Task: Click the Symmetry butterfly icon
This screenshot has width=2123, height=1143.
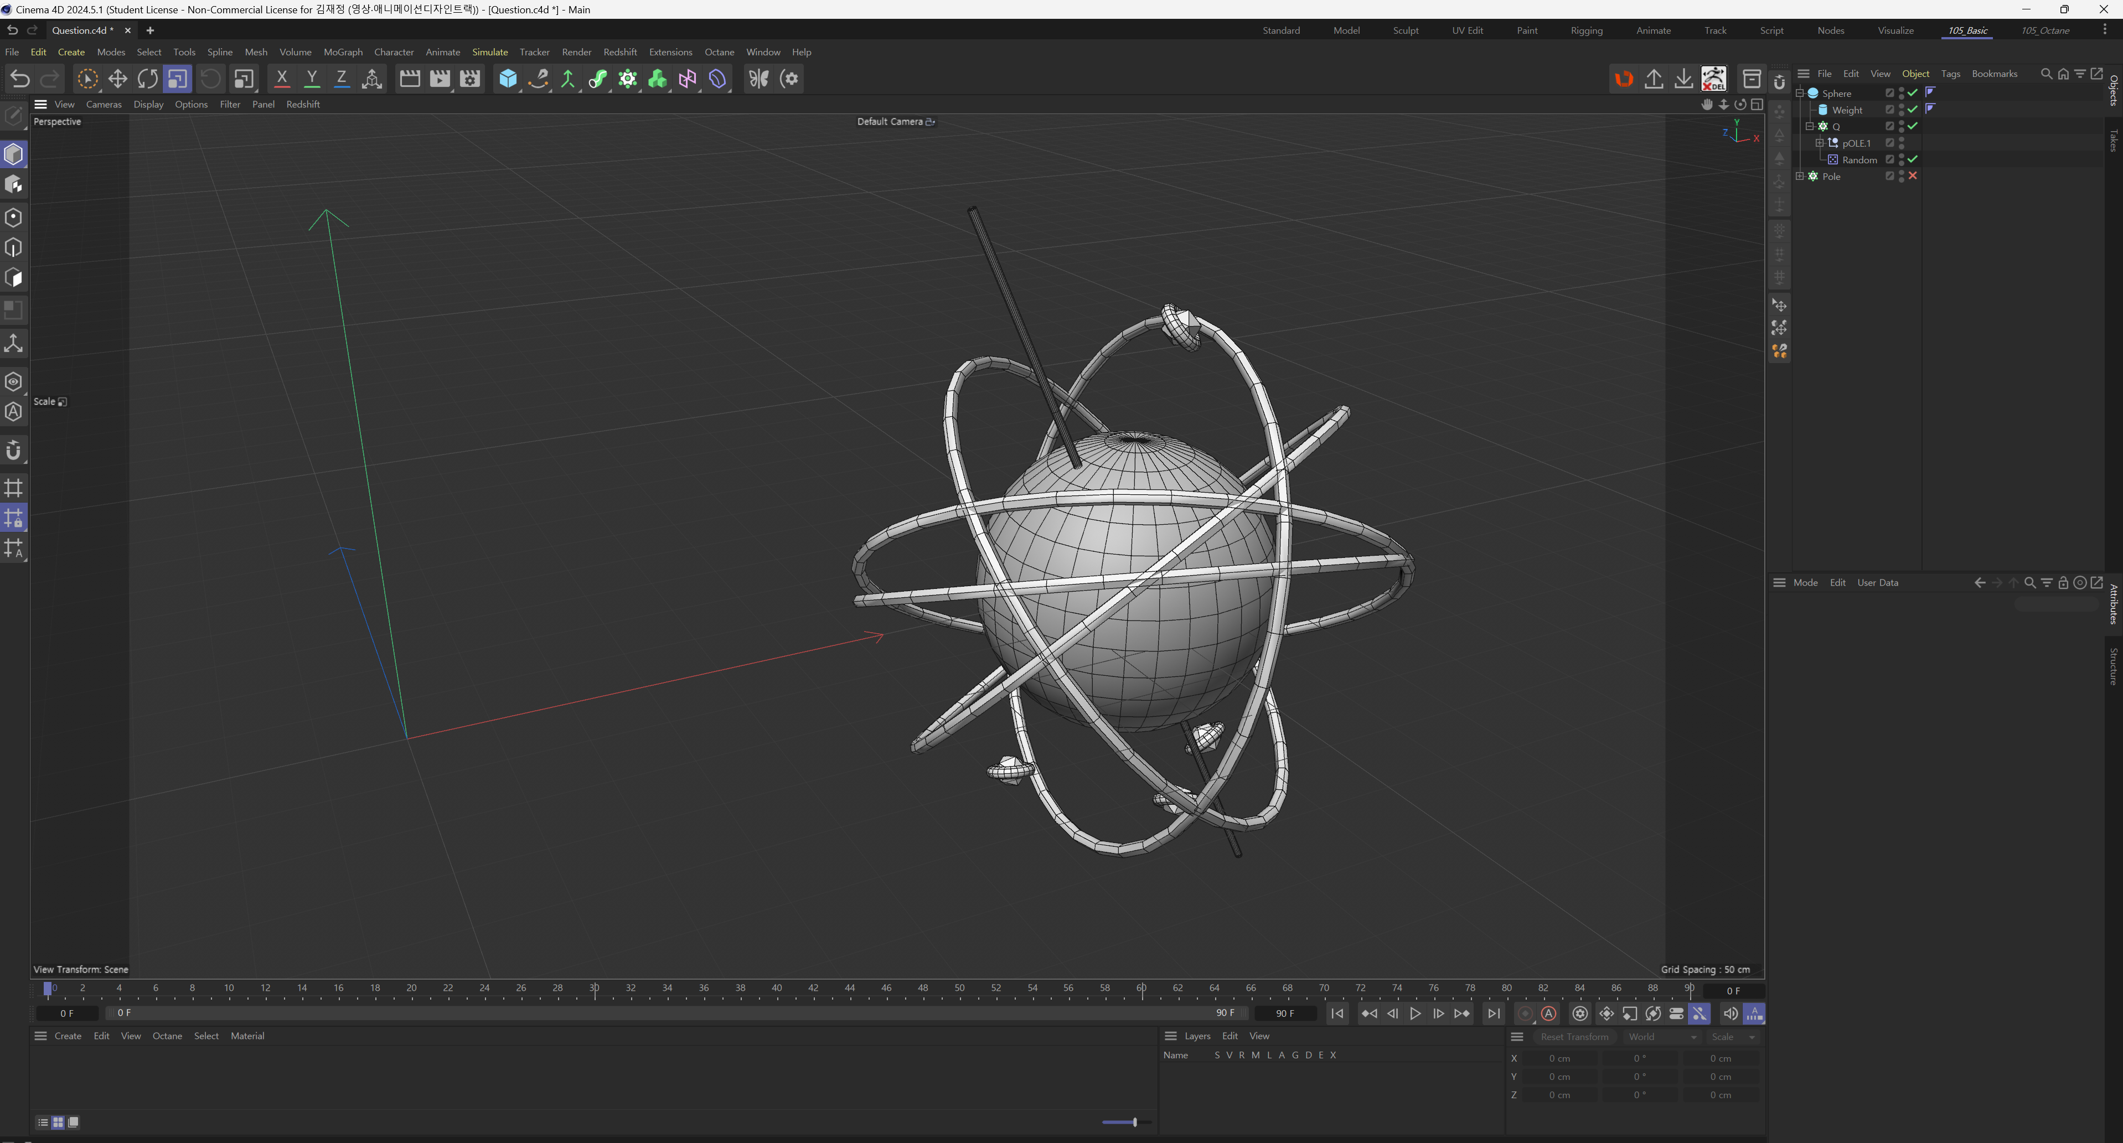Action: 758,79
